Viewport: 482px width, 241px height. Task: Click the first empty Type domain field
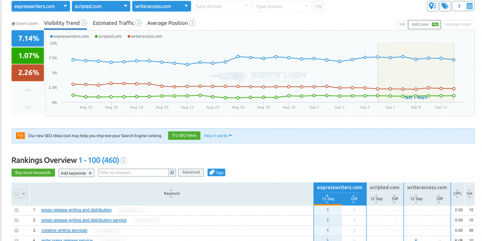(221, 6)
